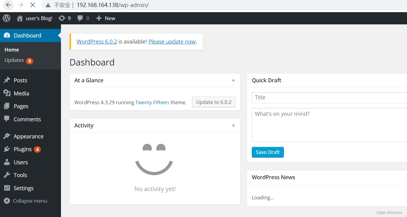Open Users label in sidebar
The width and height of the screenshot is (407, 217).
tap(21, 162)
